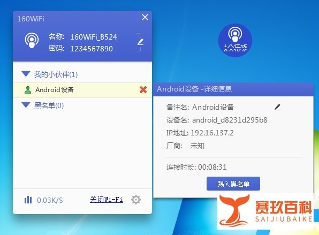Edit the 备注名 with pencil icon
Image resolution: width=319 pixels, height=235 pixels.
coord(277,107)
